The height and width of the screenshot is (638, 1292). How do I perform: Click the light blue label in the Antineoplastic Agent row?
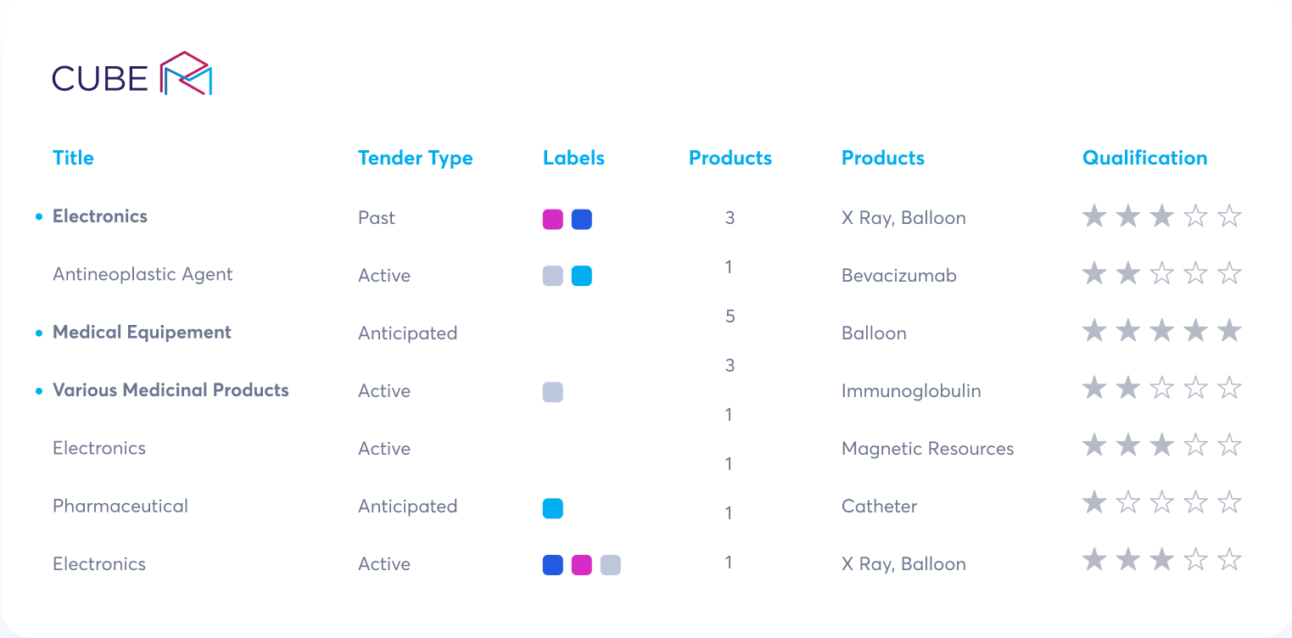[x=582, y=276]
